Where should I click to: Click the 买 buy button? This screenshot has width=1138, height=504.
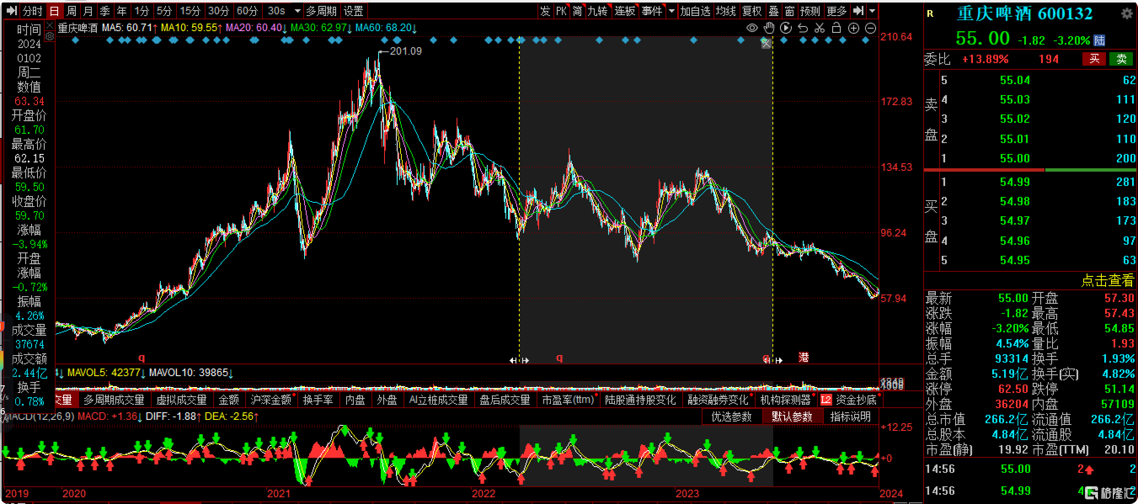(1094, 59)
